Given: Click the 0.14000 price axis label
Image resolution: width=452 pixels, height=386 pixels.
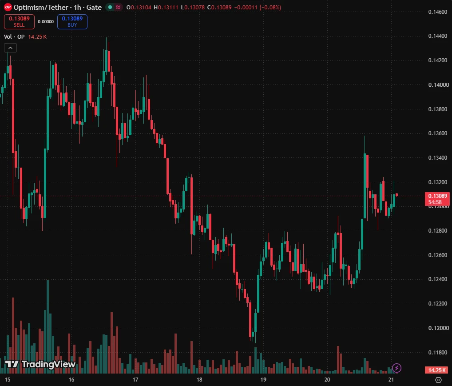Looking at the screenshot, I should (x=438, y=85).
